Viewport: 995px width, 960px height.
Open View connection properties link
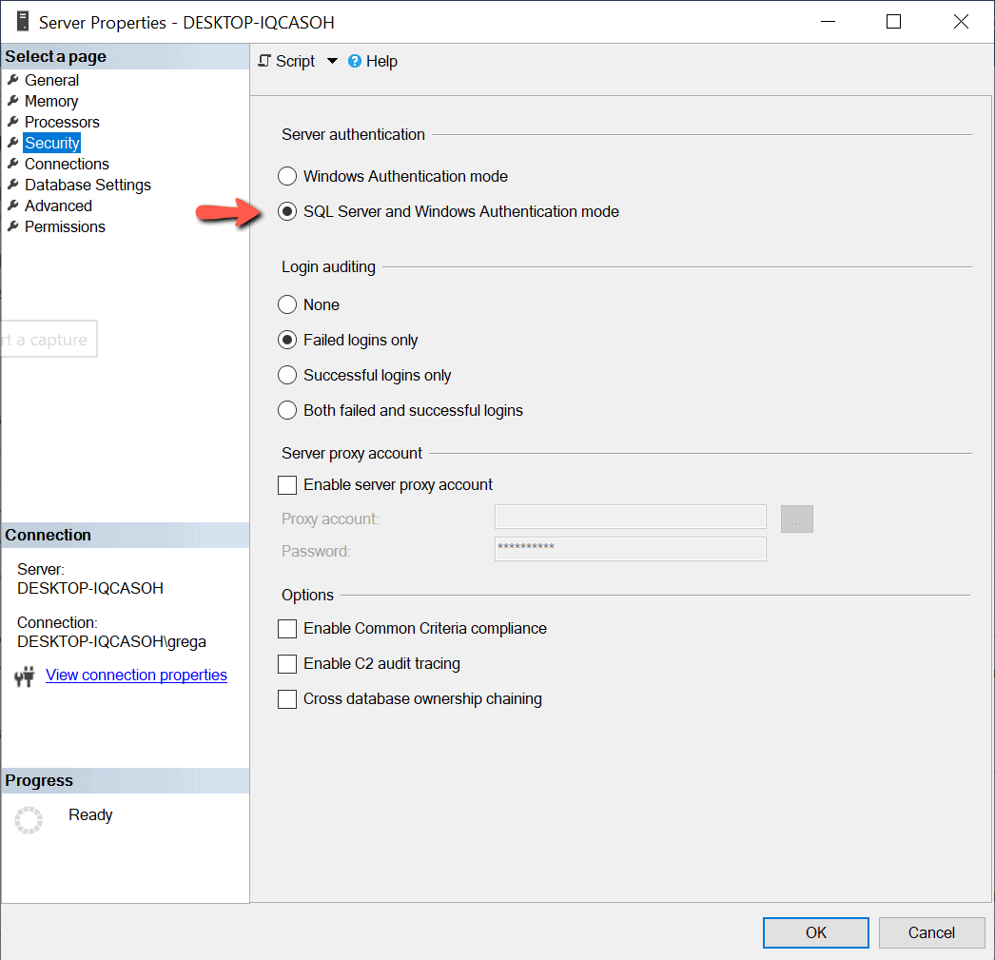136,675
